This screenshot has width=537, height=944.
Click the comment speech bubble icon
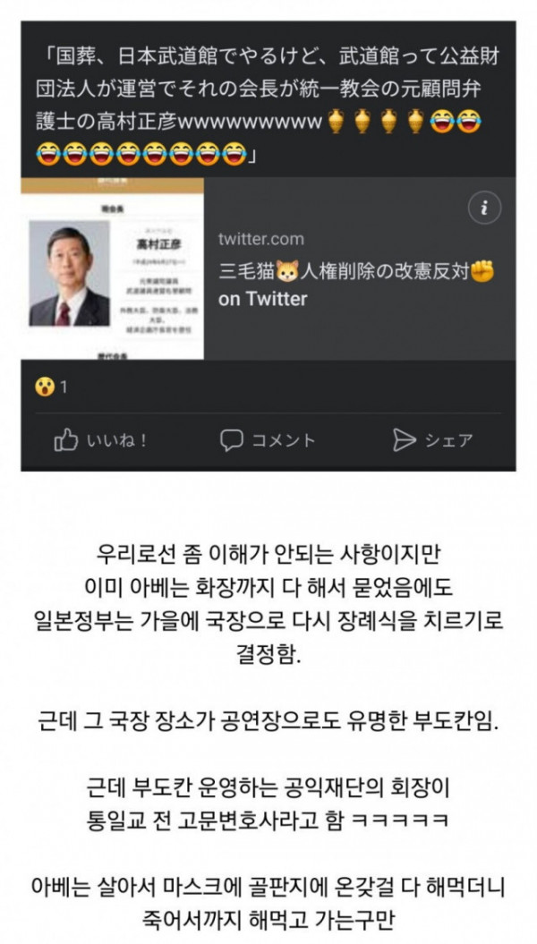coord(231,440)
